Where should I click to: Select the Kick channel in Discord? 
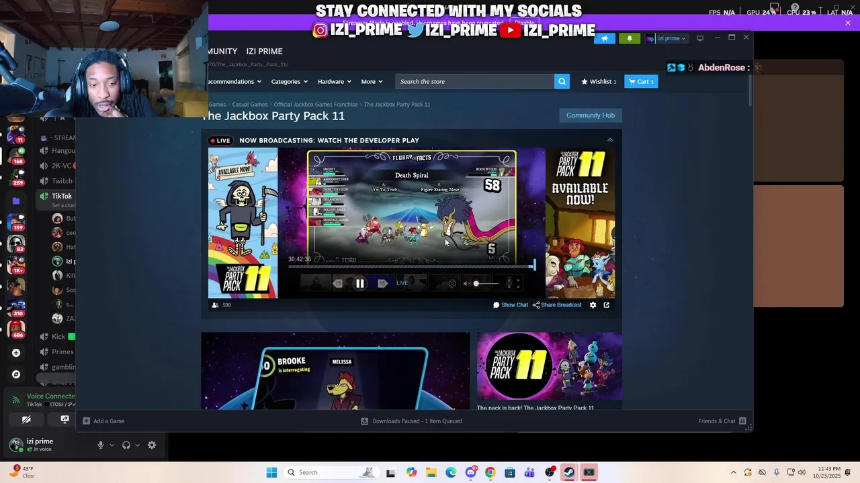click(57, 337)
